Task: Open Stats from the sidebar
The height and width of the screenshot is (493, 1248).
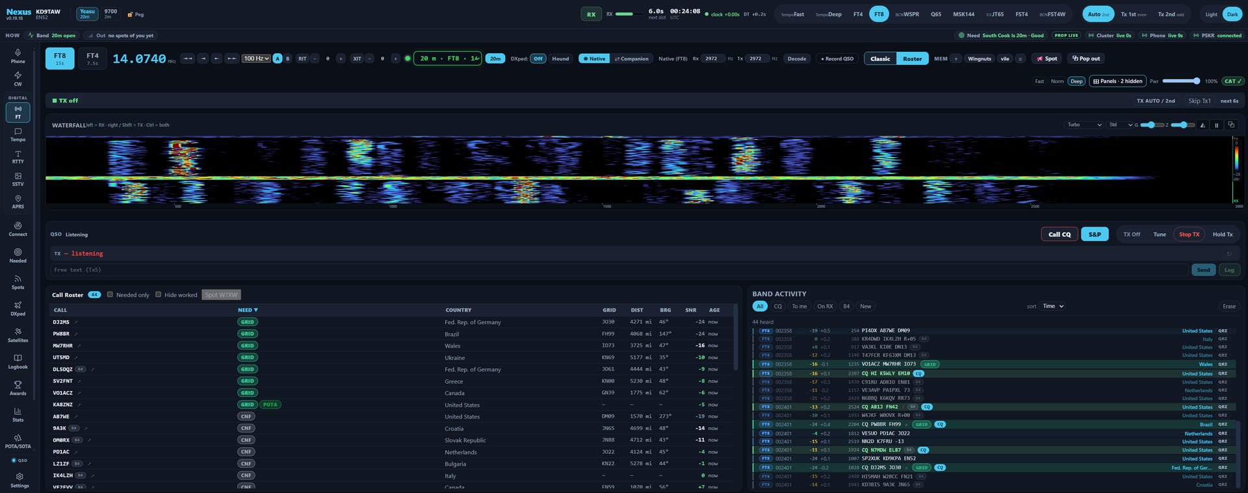Action: [x=18, y=415]
